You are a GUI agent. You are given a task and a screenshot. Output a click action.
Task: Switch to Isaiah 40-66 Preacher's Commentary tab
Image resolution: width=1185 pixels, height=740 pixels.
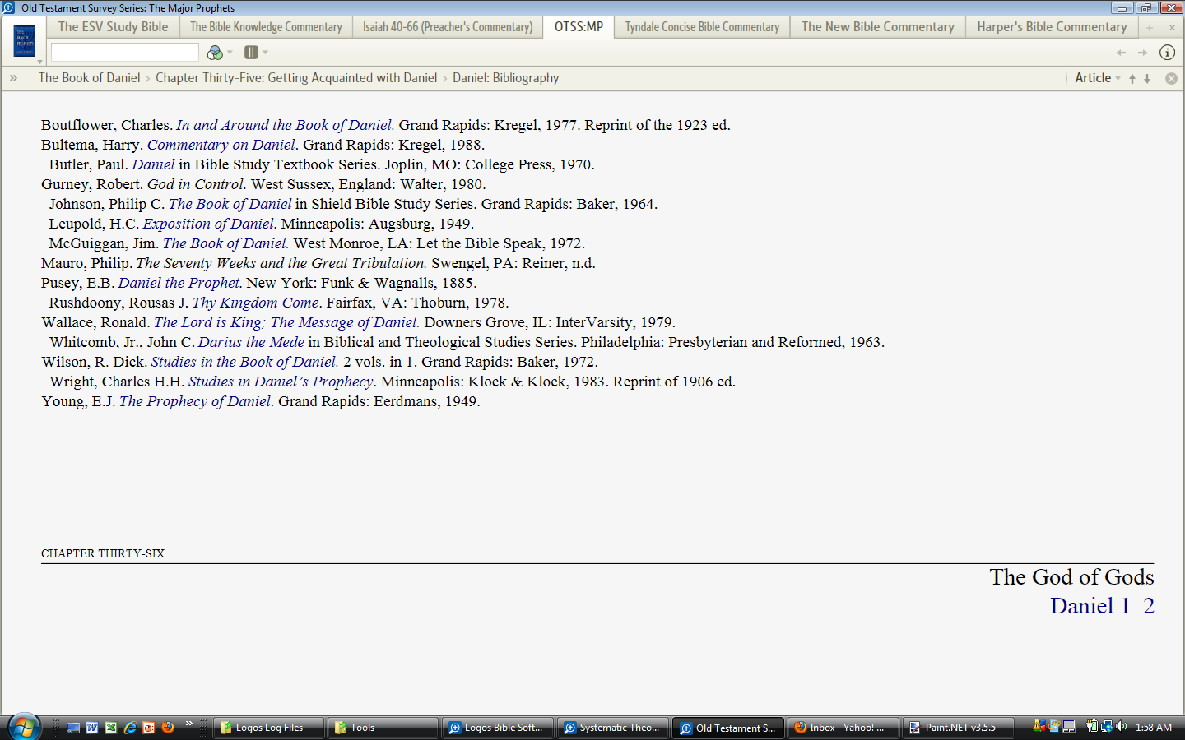[448, 27]
